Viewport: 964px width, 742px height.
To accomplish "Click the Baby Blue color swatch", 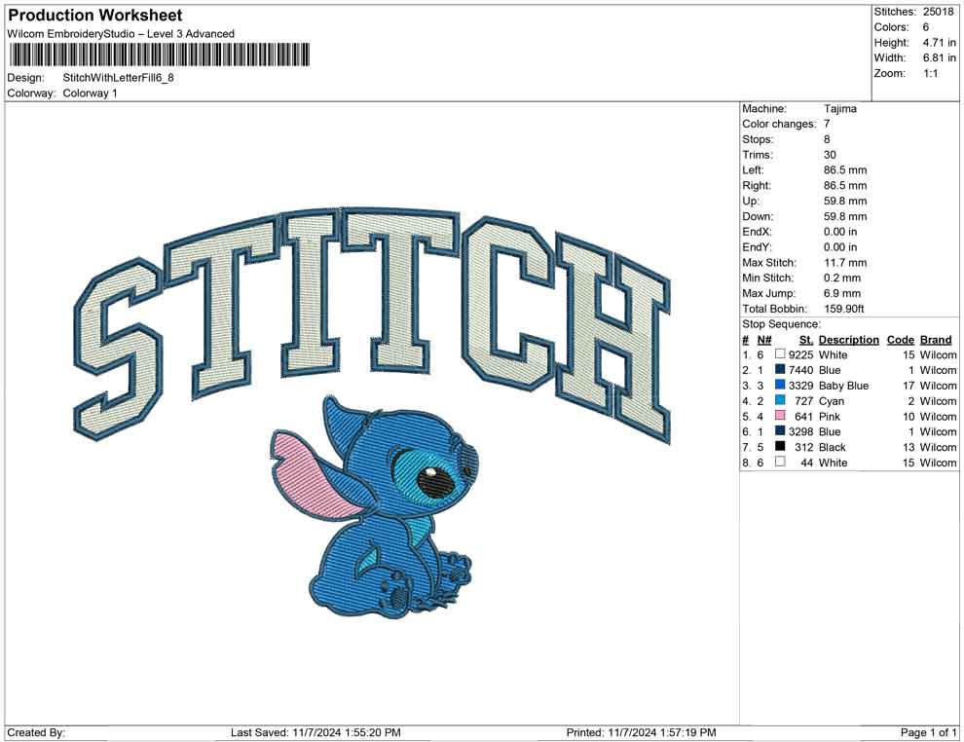I will [780, 385].
